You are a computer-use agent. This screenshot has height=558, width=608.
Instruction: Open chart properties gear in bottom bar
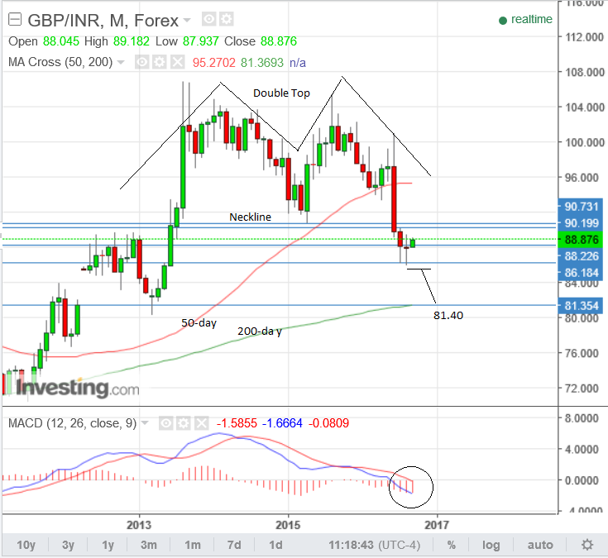pos(586,545)
